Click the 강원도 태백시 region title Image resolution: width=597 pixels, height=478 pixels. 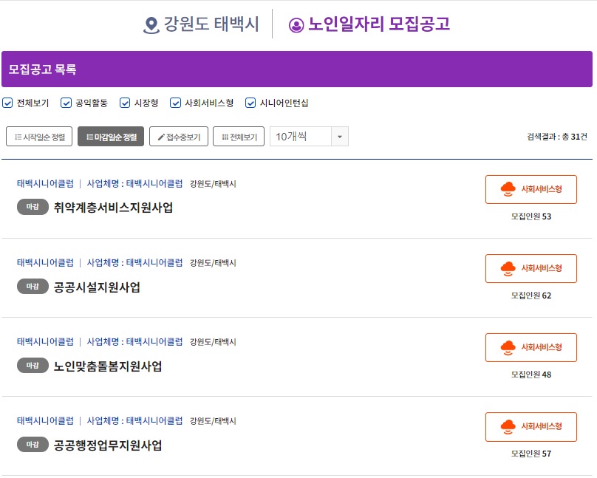tap(211, 24)
